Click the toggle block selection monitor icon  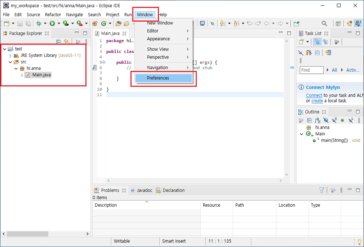pyautogui.click(x=203, y=23)
